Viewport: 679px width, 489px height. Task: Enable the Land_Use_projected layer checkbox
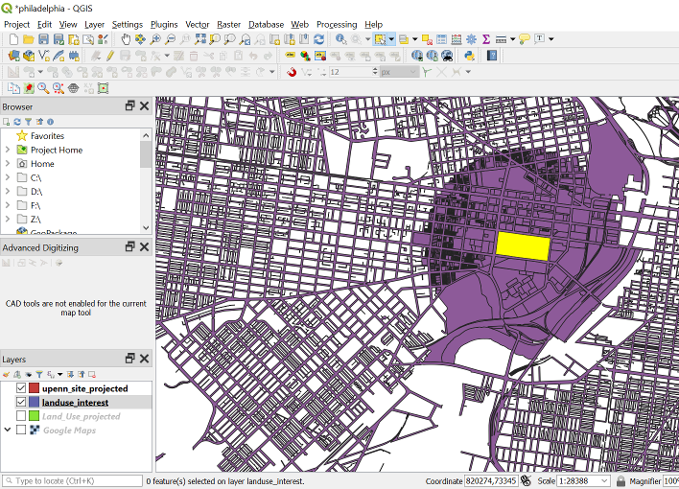pyautogui.click(x=21, y=416)
